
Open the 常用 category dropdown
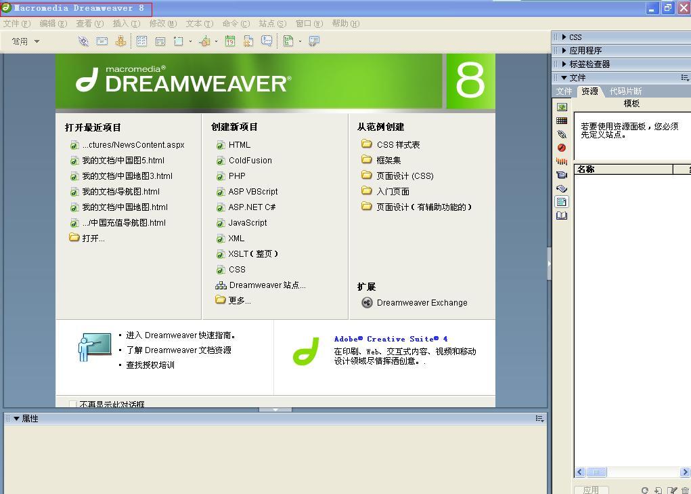(24, 41)
